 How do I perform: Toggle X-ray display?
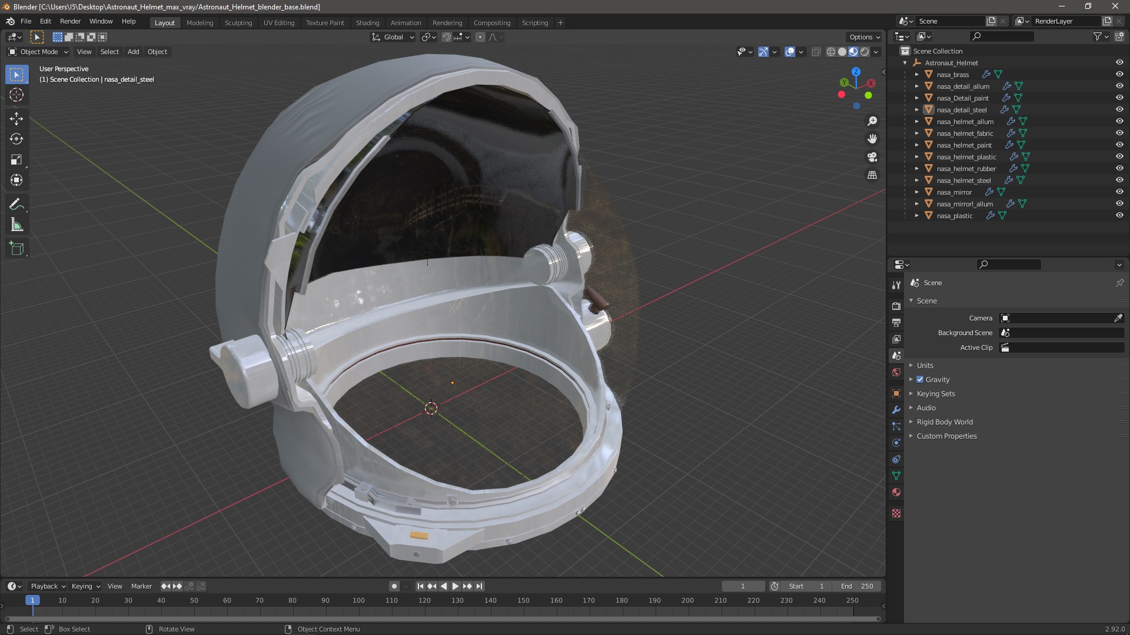[816, 52]
